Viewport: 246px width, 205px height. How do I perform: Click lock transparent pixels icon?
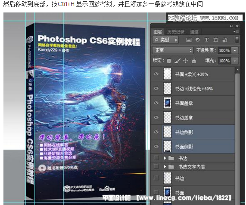tap(169, 61)
